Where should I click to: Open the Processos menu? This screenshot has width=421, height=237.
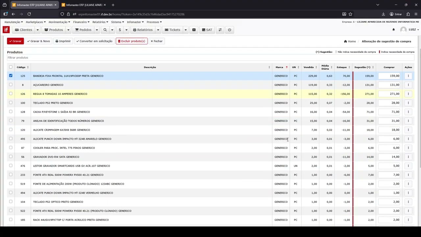154,22
